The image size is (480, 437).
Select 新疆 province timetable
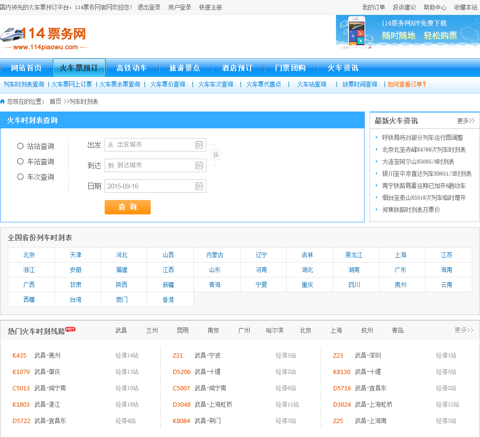pyautogui.click(x=168, y=285)
